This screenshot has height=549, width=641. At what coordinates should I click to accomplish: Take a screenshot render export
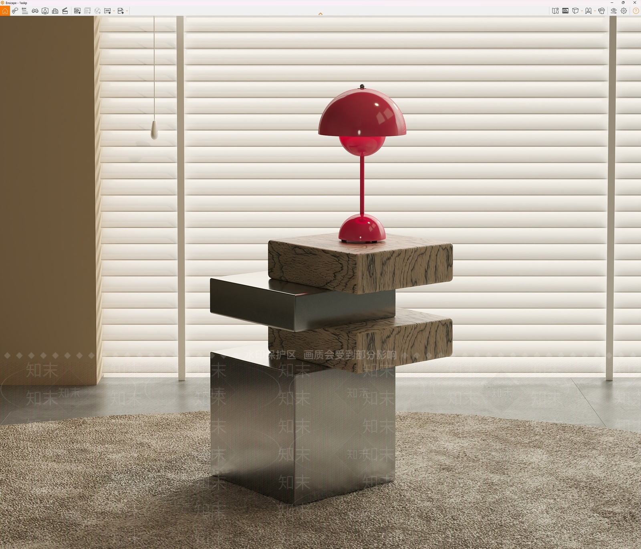click(x=77, y=11)
